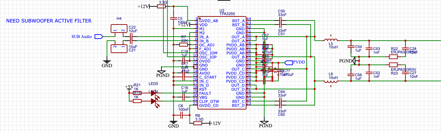
Task: Click the LED5 designator label
Action: click(x=153, y=84)
